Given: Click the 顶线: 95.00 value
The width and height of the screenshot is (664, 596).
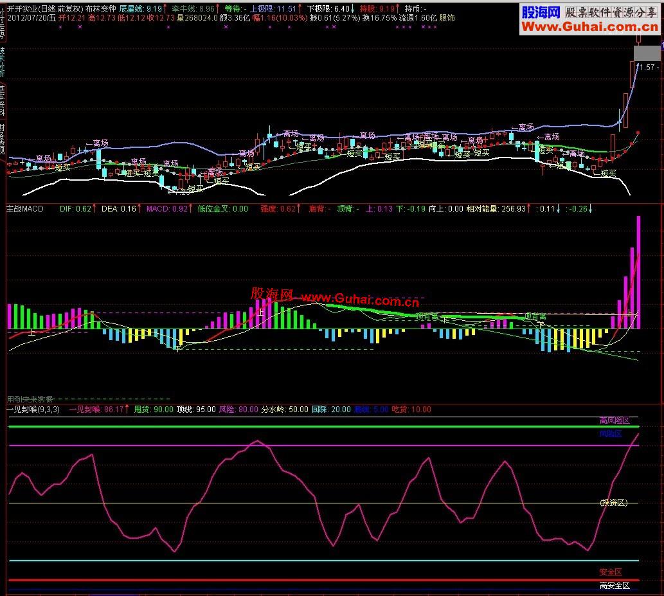Looking at the screenshot, I should (x=196, y=410).
